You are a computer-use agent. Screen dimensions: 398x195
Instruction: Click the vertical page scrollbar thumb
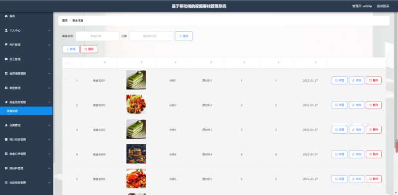pos(397,146)
